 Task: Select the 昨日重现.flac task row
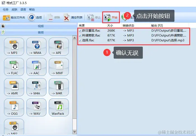pyautogui.click(x=134, y=30)
